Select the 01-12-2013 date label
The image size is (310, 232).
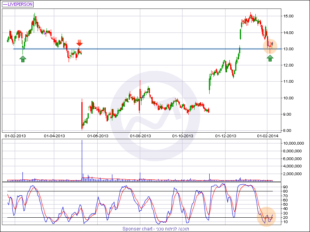226,136
